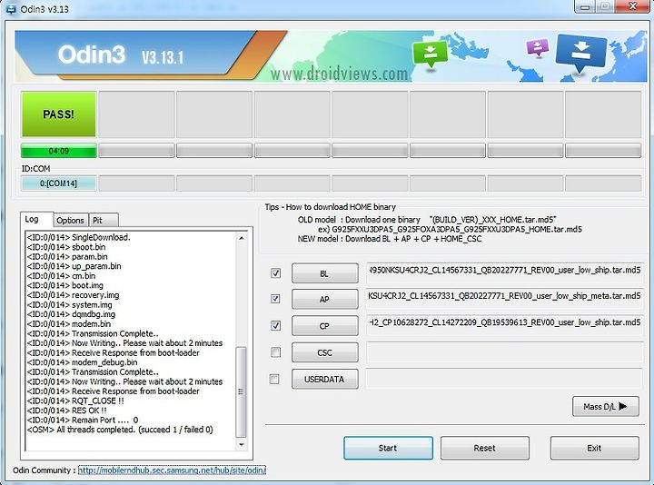Click the 'boot.img' log line

coord(65,285)
